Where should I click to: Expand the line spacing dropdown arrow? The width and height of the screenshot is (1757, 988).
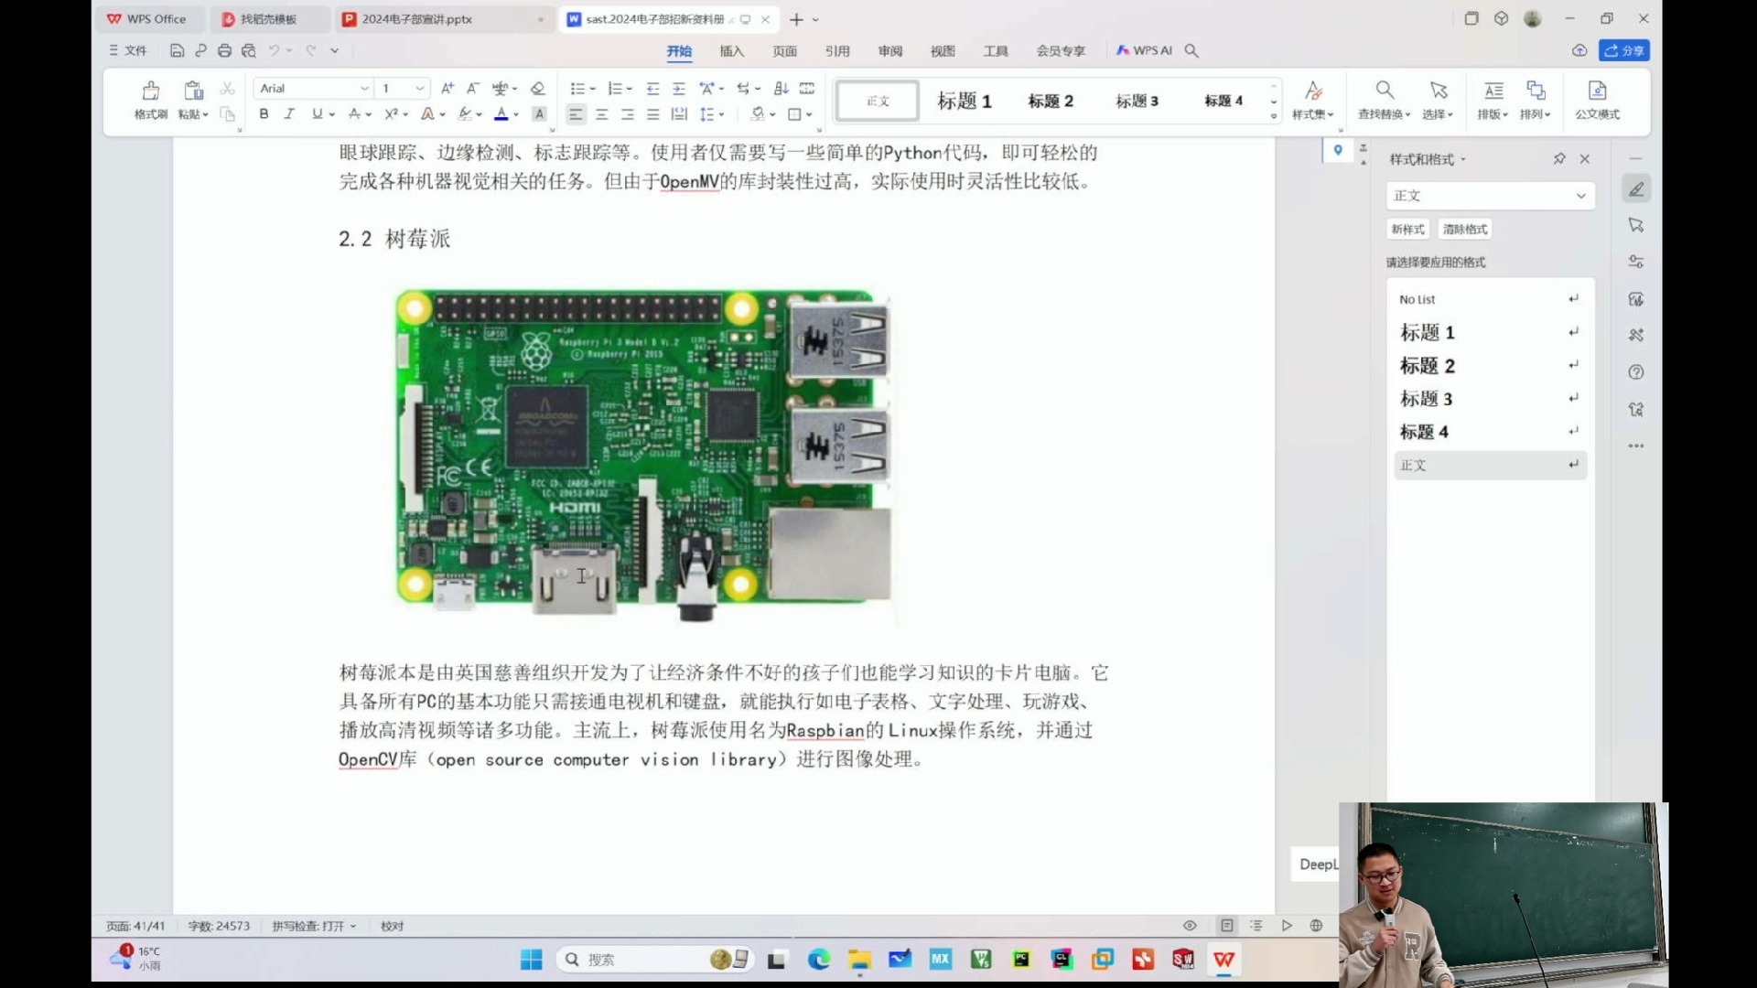[722, 115]
